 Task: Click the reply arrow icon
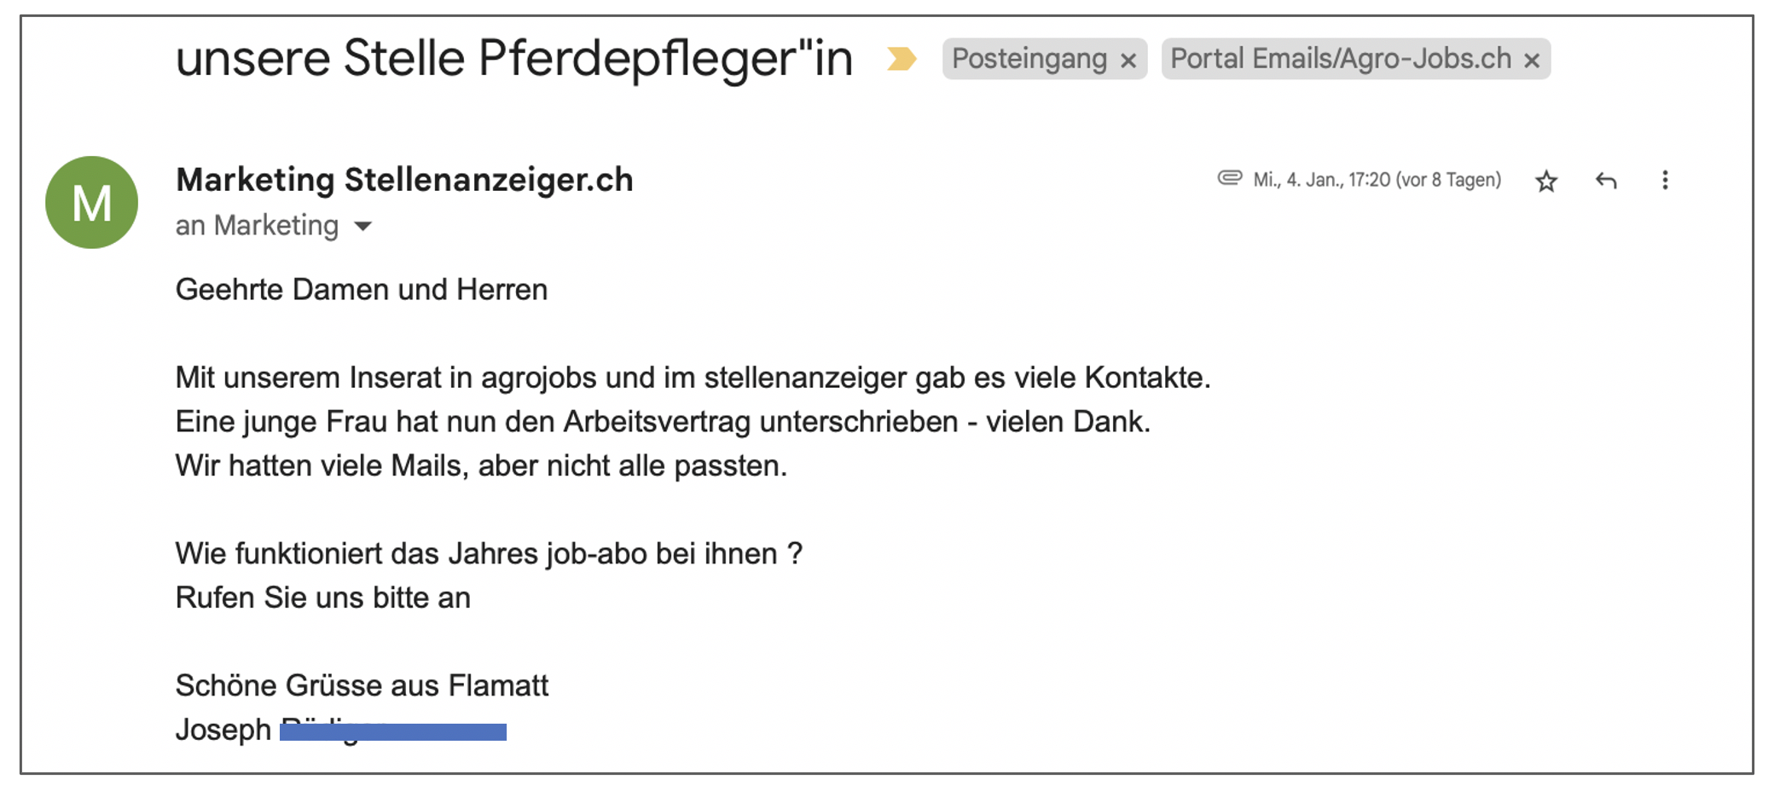pyautogui.click(x=1606, y=181)
